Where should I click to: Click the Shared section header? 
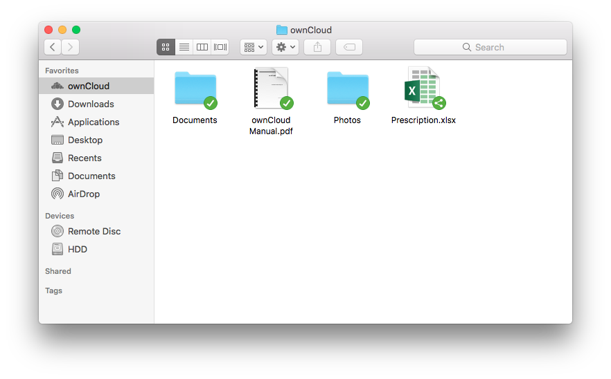pos(57,271)
